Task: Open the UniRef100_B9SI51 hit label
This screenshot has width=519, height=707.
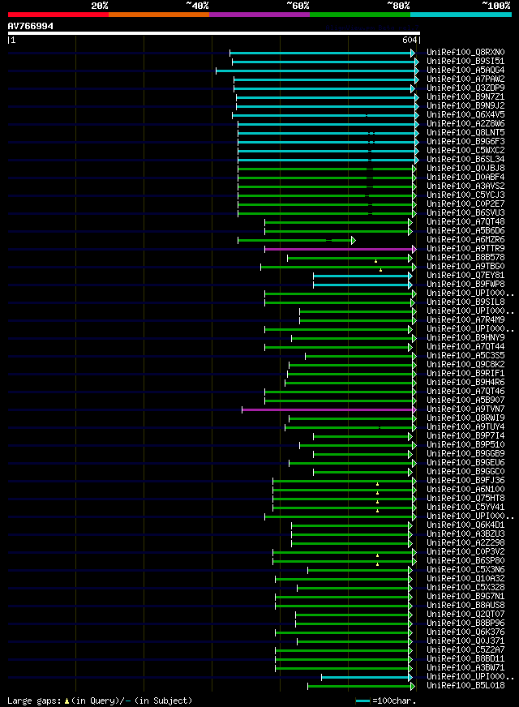Action: click(x=465, y=62)
